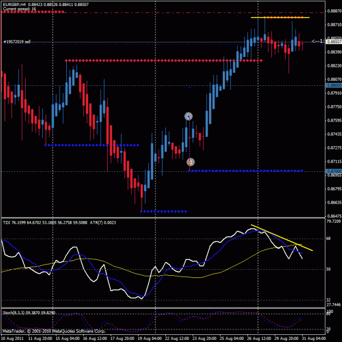Click the 0.86635 price axis label
This screenshot has height=342, width=342.
click(334, 202)
